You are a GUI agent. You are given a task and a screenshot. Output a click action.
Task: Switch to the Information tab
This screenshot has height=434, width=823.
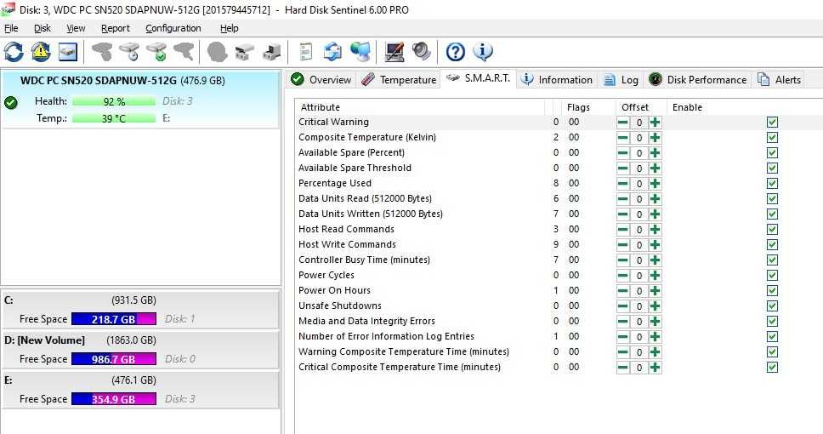pos(557,80)
